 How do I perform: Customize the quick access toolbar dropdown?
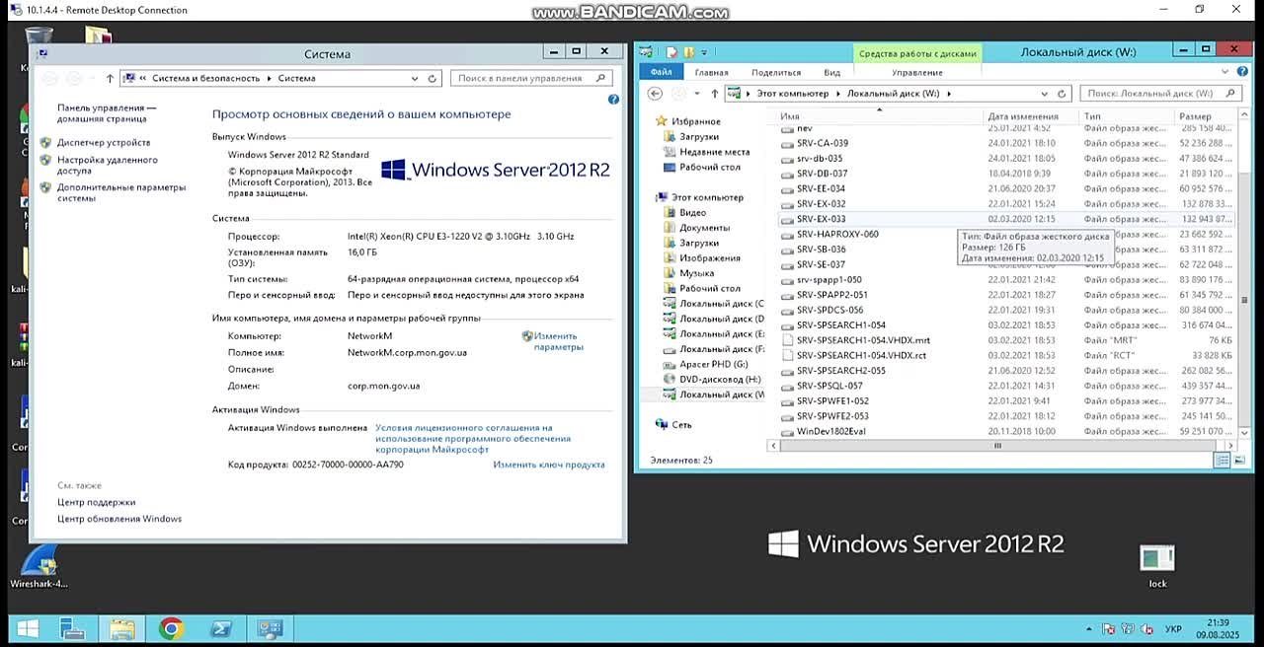click(703, 52)
